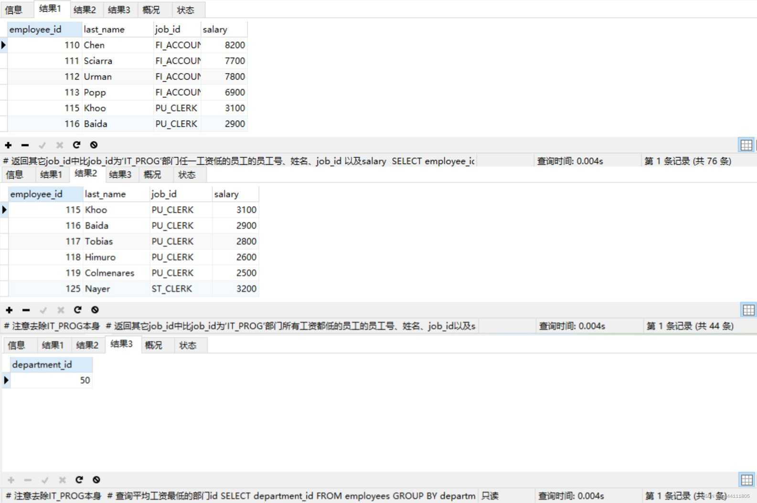Select the department_id value 50
This screenshot has width=757, height=503.
tap(51, 380)
